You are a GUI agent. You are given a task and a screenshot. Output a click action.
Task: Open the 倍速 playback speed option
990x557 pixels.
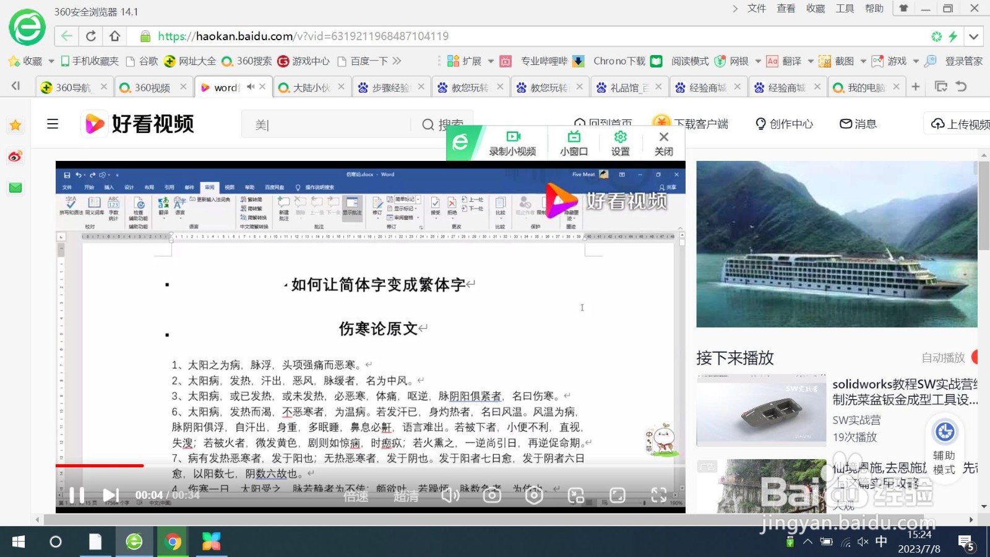pos(356,496)
